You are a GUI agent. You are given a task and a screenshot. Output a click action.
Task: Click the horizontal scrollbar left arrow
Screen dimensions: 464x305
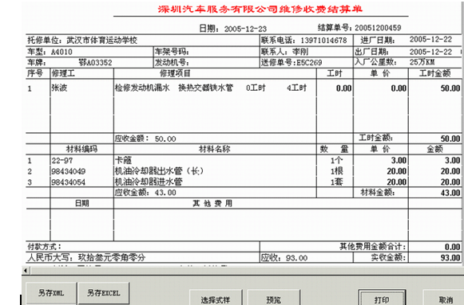pyautogui.click(x=26, y=270)
